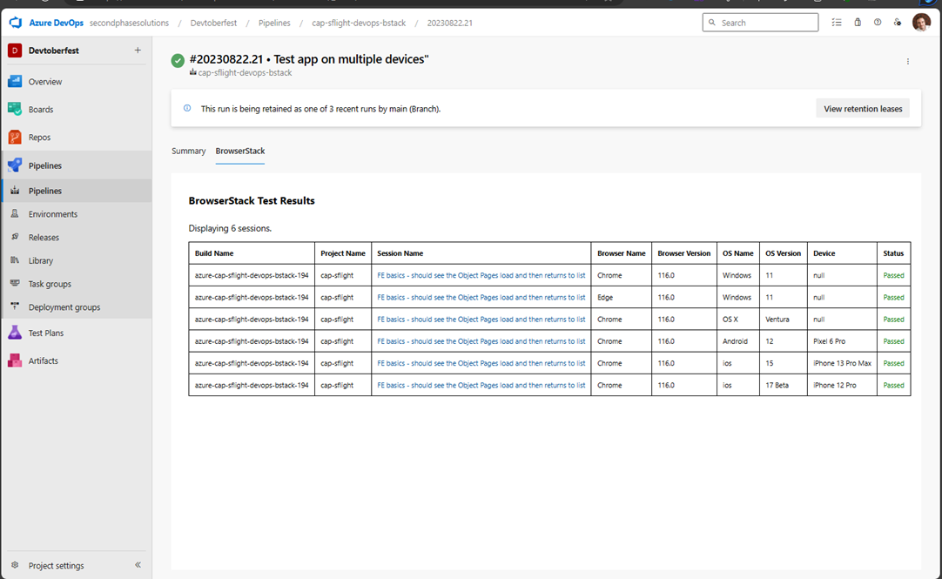The image size is (942, 579).
Task: Click Devtoberfest breadcrumb link
Action: [213, 23]
